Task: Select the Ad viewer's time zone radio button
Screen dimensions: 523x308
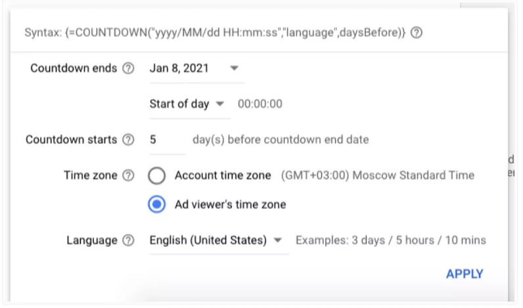Action: tap(157, 204)
